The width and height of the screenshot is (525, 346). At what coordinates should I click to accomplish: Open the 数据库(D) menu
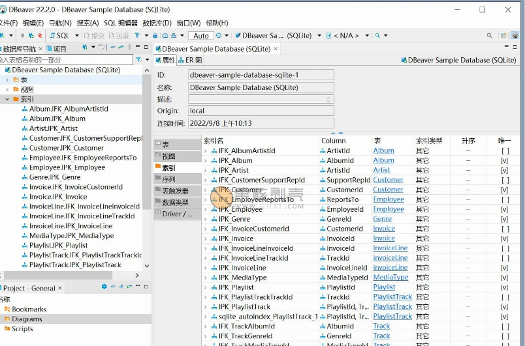pos(157,23)
